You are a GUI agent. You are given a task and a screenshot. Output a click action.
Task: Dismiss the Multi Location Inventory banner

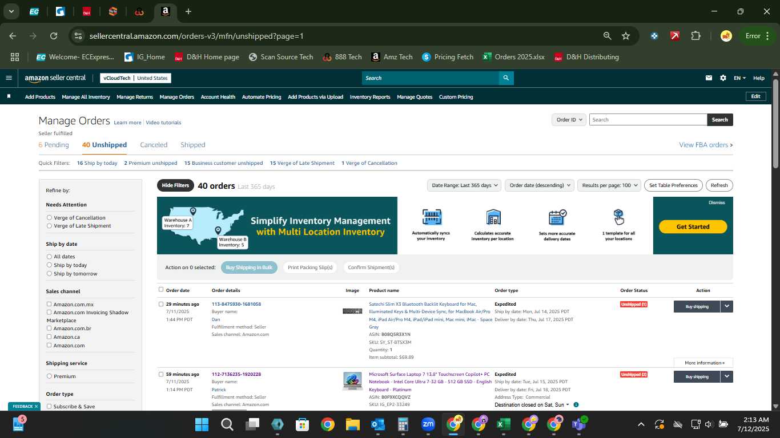click(x=717, y=202)
